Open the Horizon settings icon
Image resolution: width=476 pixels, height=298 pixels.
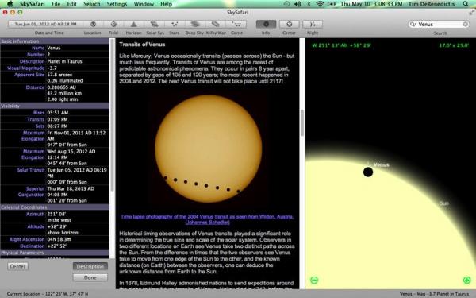[133, 24]
